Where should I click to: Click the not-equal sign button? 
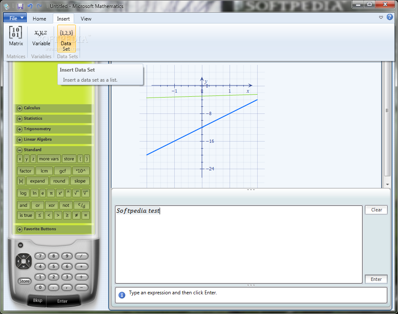(76, 215)
